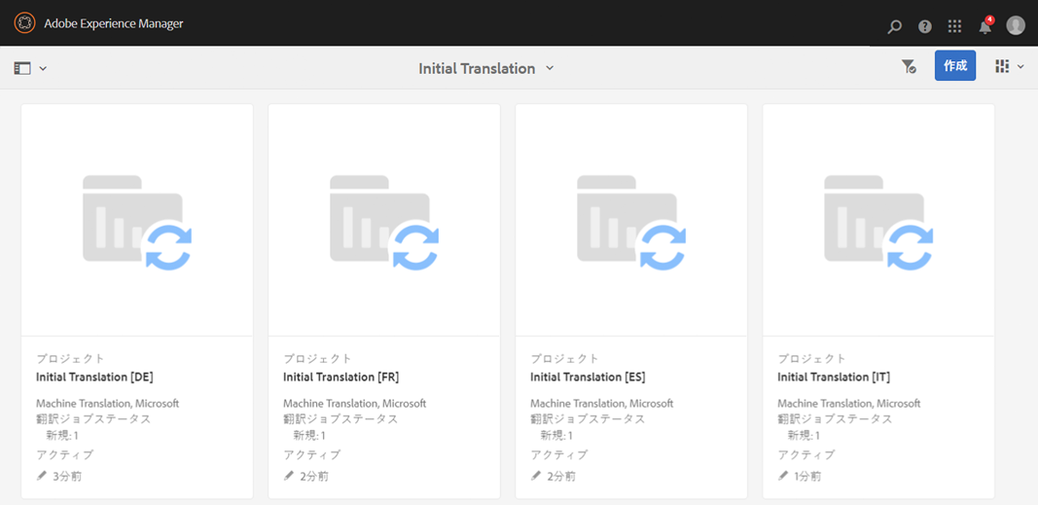Click the Adobe Experience Manager header text

coord(114,23)
